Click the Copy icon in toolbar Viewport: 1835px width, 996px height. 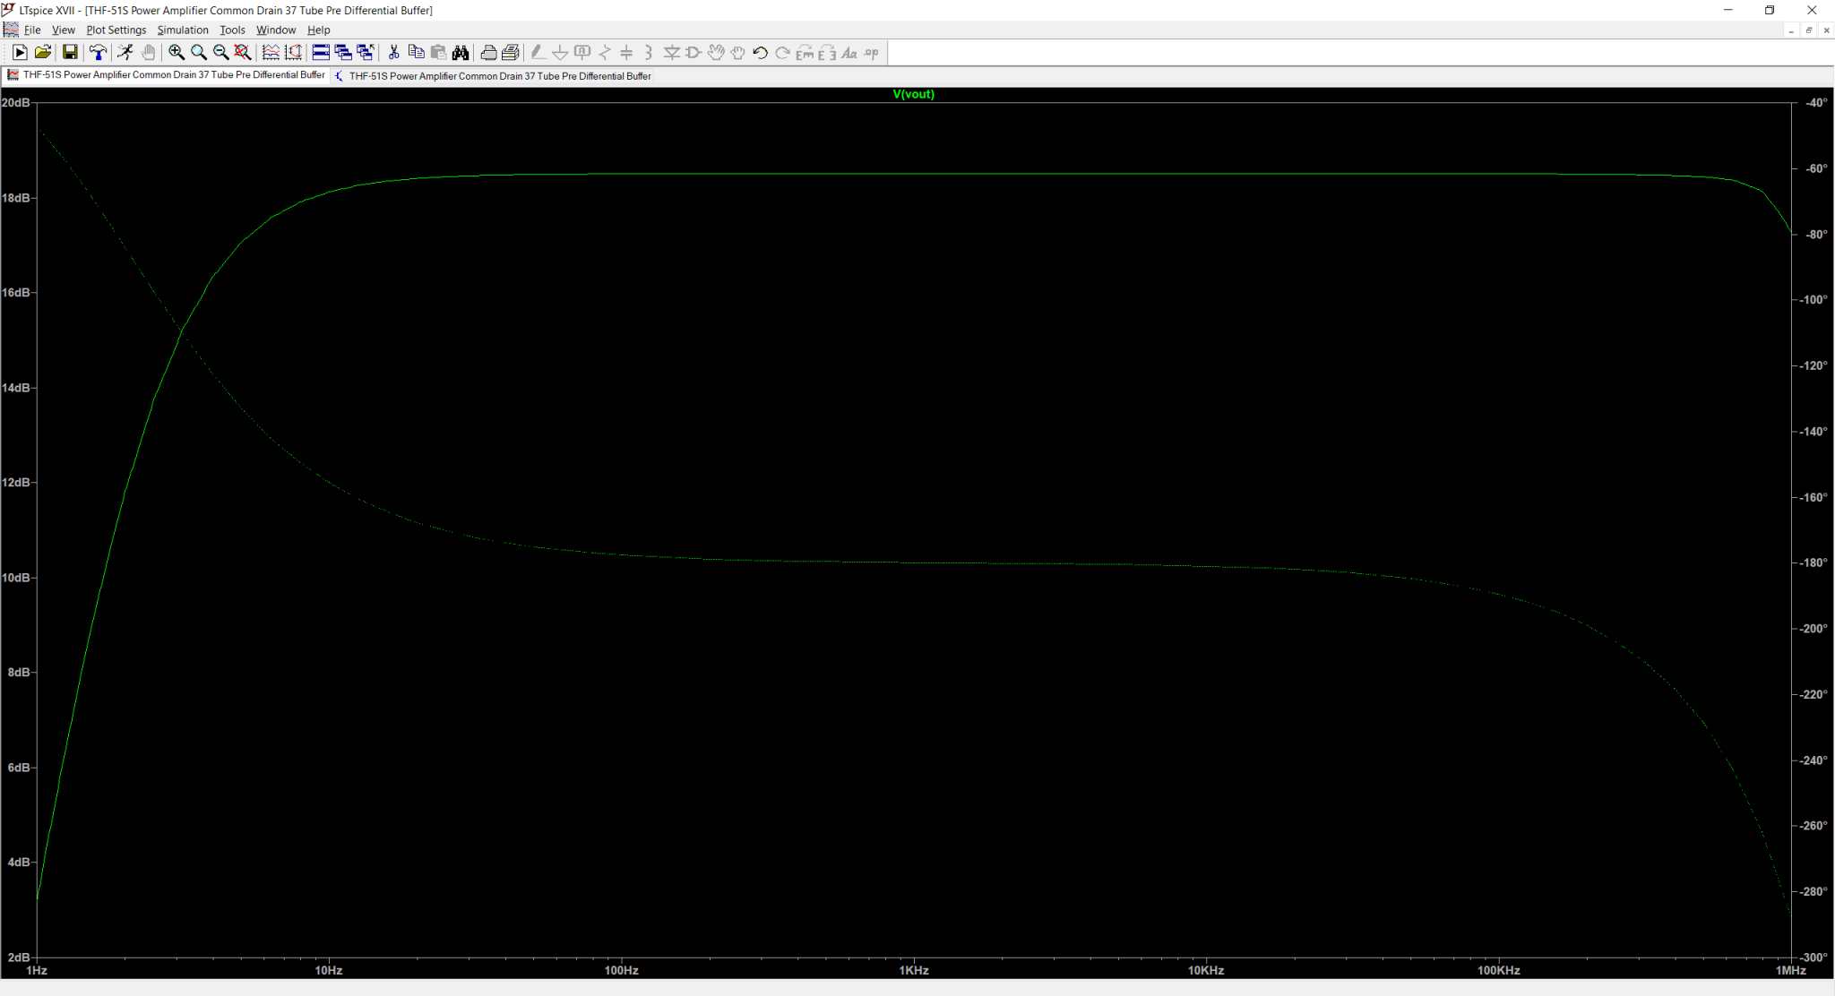pyautogui.click(x=416, y=53)
